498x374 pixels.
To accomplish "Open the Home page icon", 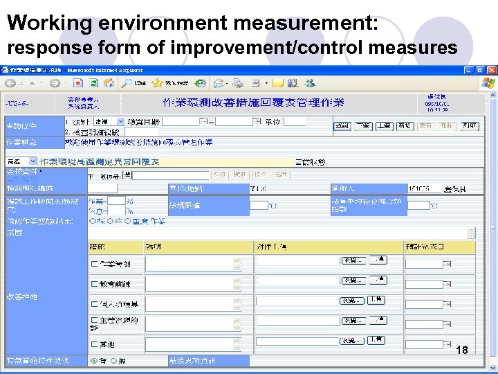I will click(109, 83).
